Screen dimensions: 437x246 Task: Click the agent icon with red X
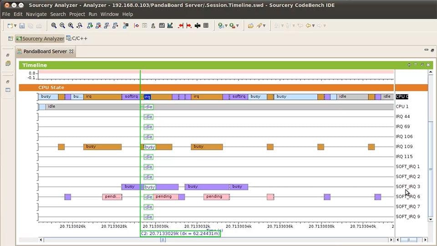(x=98, y=26)
